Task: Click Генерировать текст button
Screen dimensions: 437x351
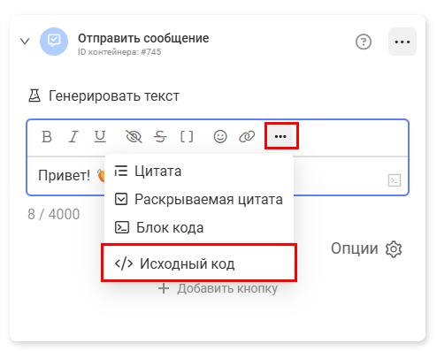Action: point(103,96)
